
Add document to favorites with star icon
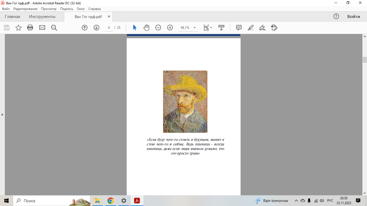(19, 28)
